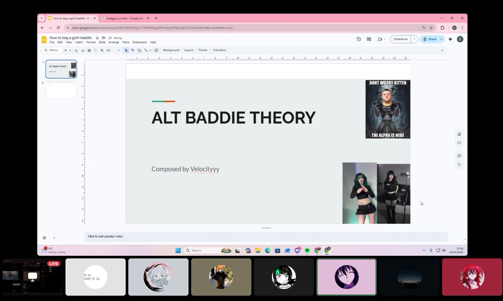Click the speaker notes field
The image size is (503, 301).
click(x=266, y=237)
